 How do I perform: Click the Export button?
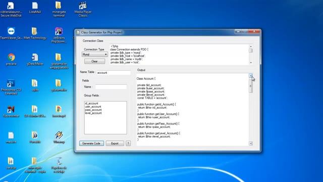coord(115,144)
